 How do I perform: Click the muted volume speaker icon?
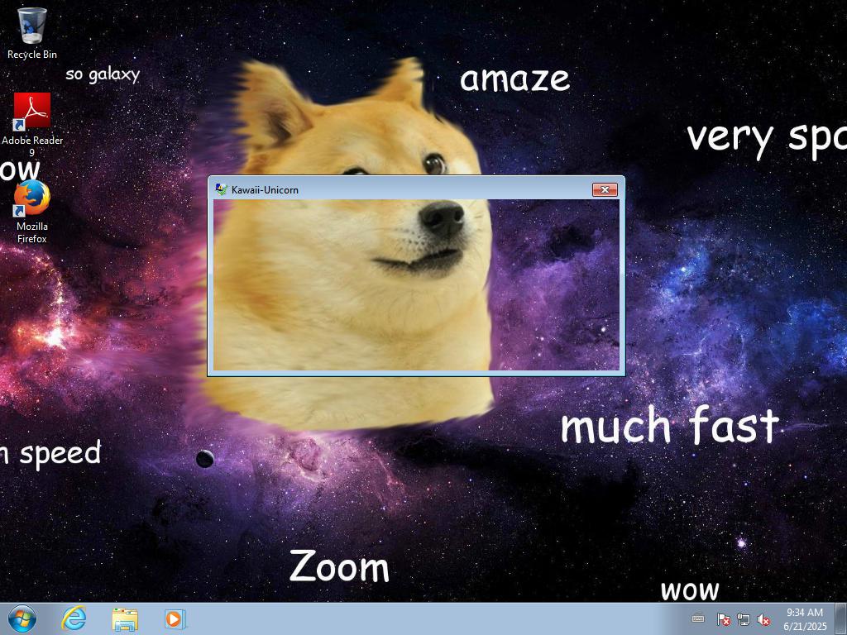click(x=763, y=619)
